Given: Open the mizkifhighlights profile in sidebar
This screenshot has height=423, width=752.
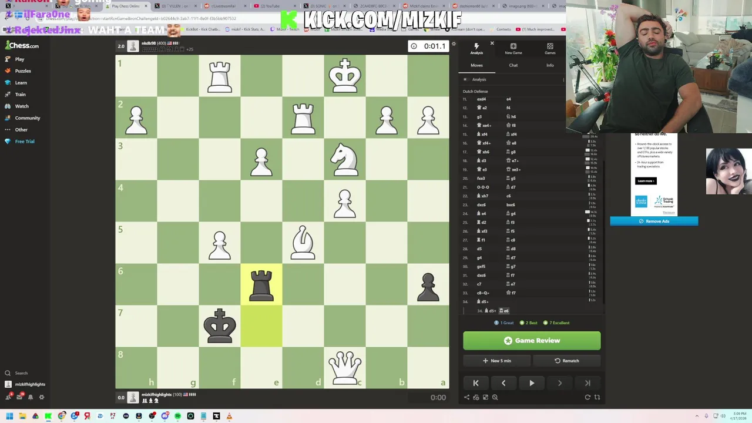Looking at the screenshot, I should (25, 384).
